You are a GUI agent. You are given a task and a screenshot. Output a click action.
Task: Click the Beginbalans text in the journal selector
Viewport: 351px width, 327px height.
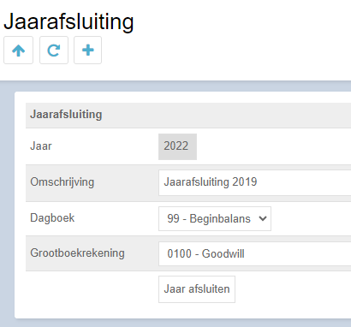(x=220, y=219)
